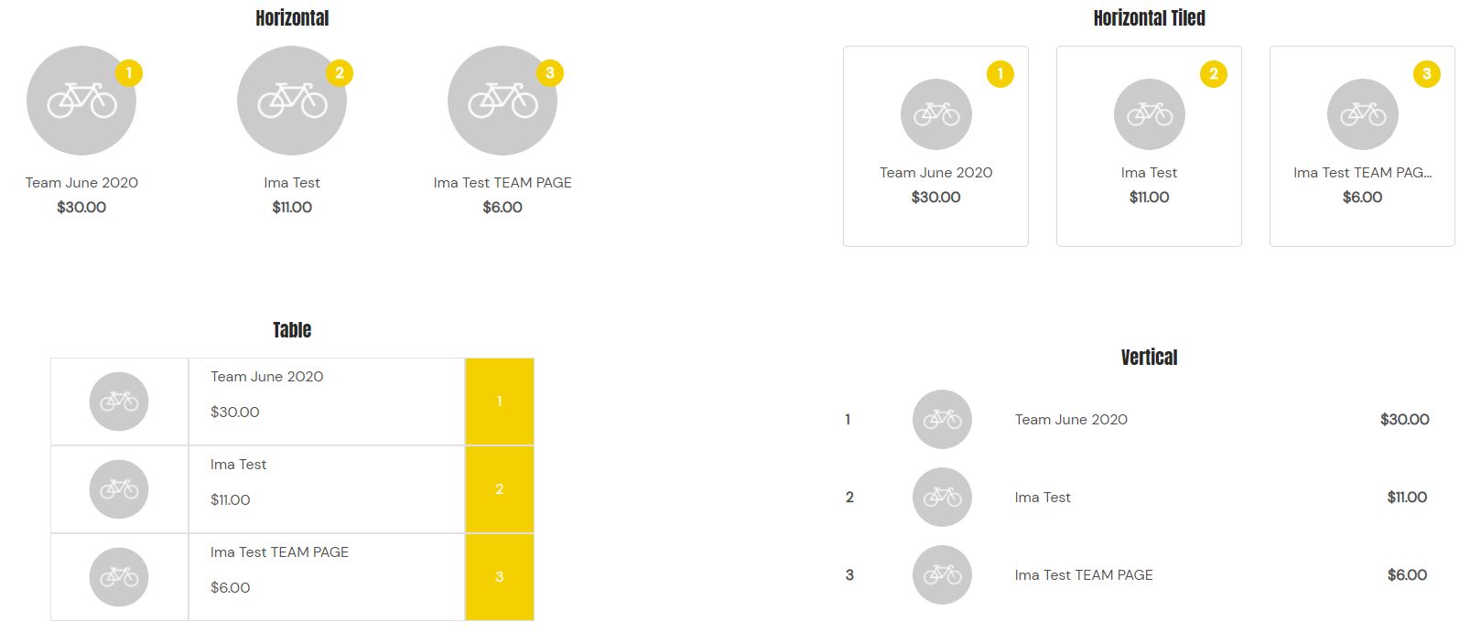Click yellow rank 3 cell in Table
1481x632 pixels.
click(500, 577)
